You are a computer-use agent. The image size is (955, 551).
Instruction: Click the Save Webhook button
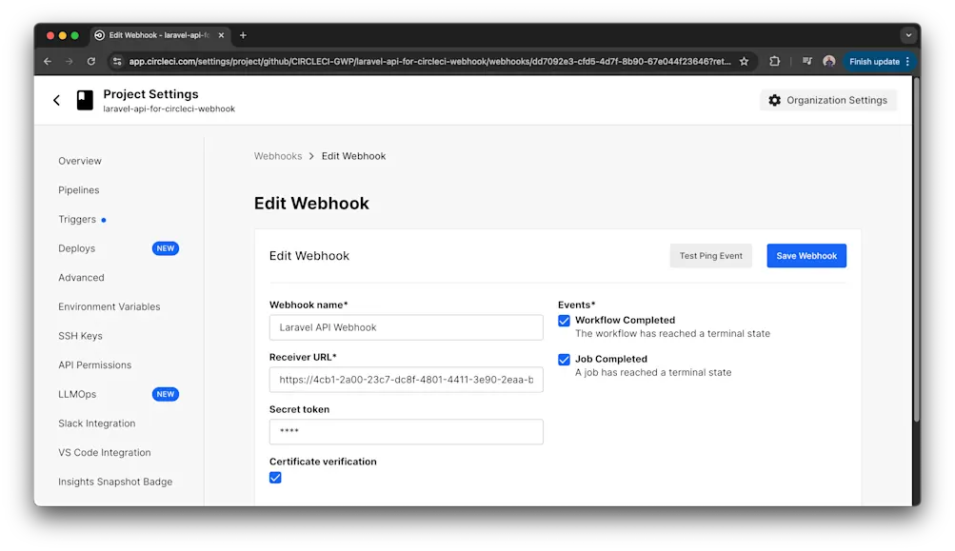click(x=806, y=255)
